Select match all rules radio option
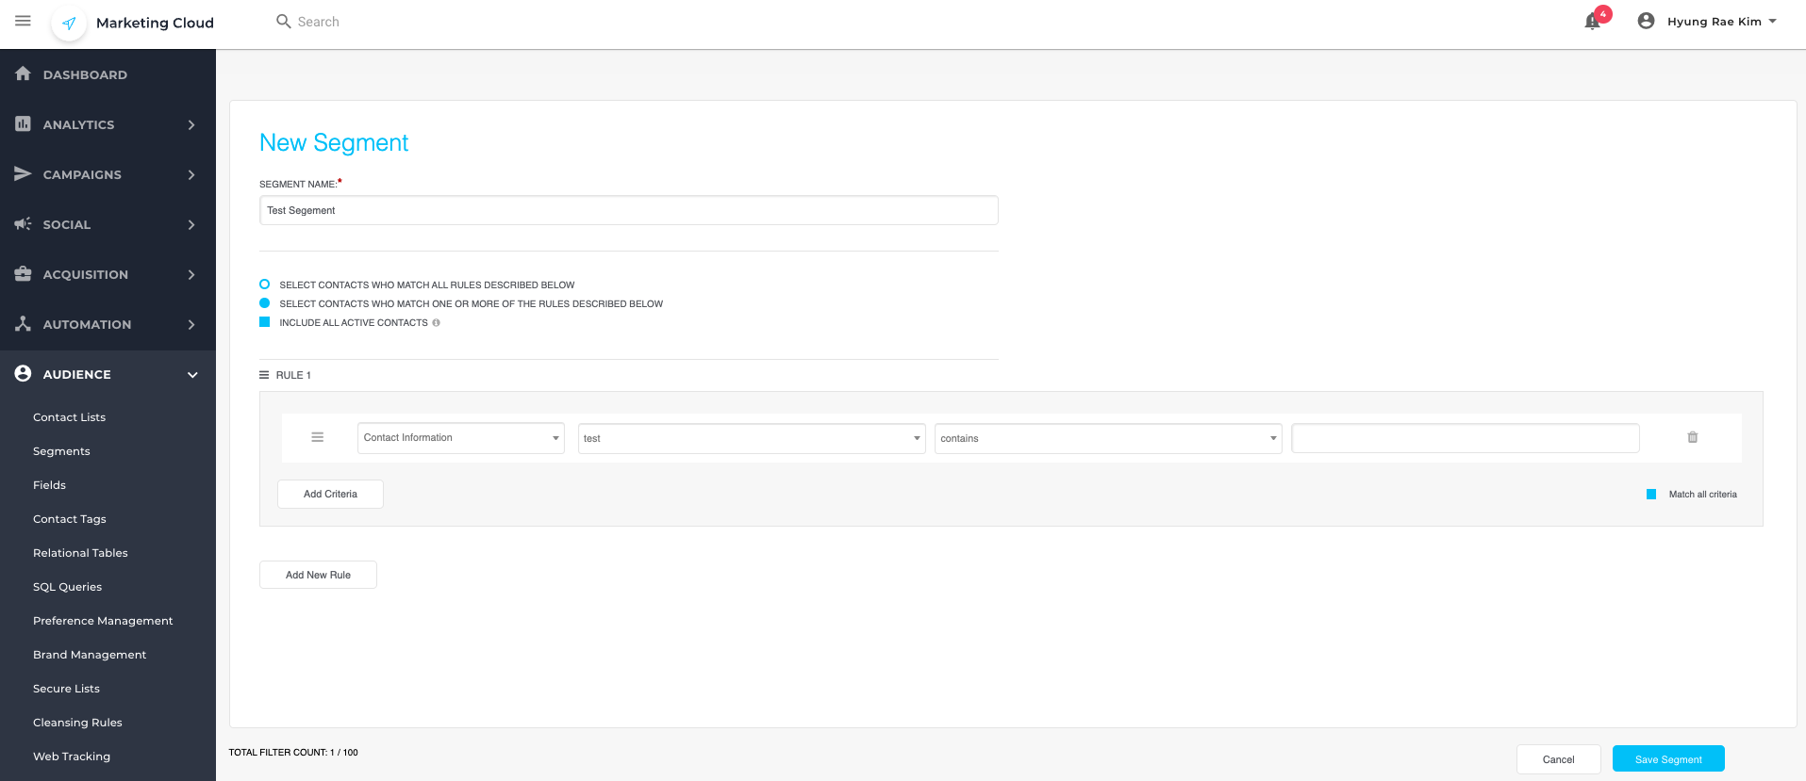The height and width of the screenshot is (781, 1806). coord(265,285)
